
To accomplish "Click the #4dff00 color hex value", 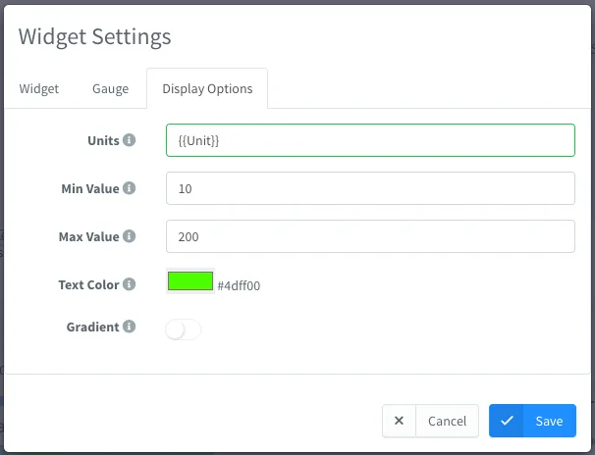I will coord(239,285).
